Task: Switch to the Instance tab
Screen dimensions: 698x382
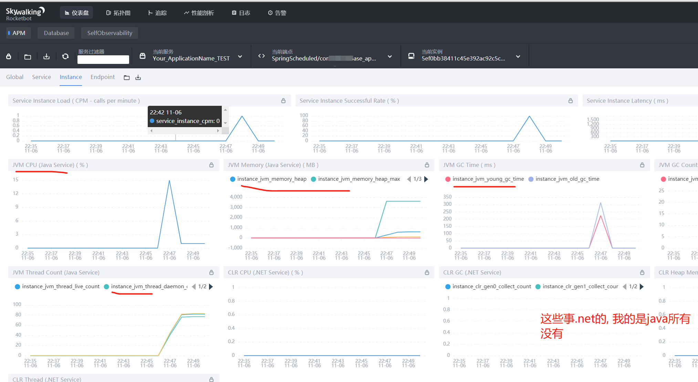Action: [x=71, y=77]
